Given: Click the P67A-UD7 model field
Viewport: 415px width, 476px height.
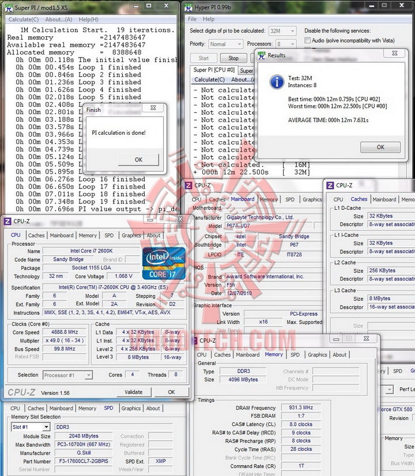Looking at the screenshot, I should click(269, 226).
